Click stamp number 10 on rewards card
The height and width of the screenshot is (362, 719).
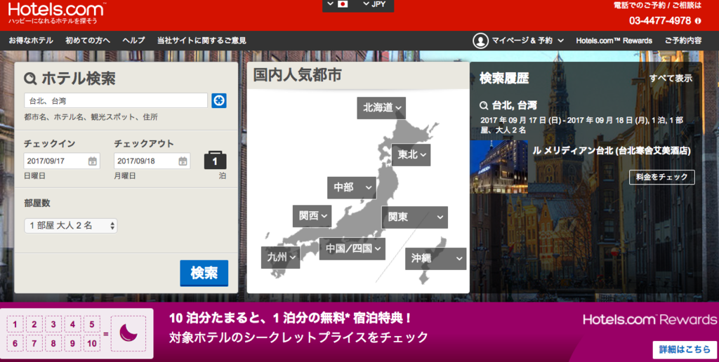92,343
